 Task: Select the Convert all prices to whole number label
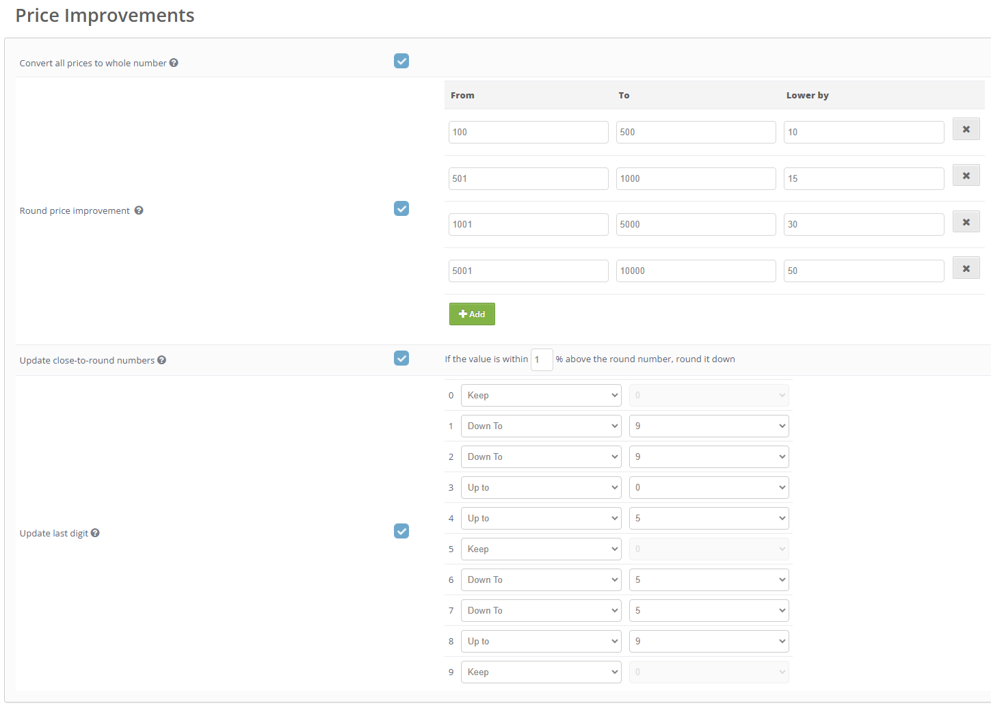click(x=93, y=63)
